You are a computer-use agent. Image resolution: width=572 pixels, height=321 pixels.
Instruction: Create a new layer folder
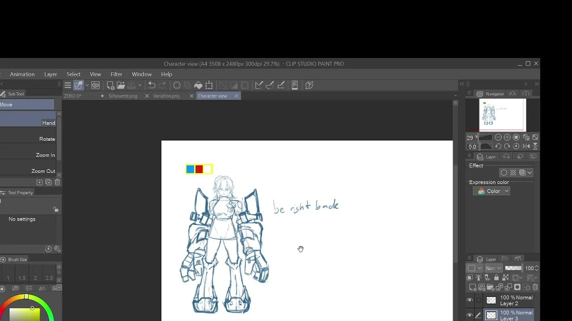(x=491, y=287)
